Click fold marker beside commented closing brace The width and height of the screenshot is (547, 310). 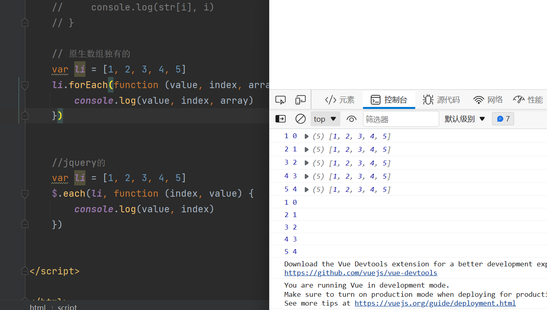pyautogui.click(x=25, y=23)
